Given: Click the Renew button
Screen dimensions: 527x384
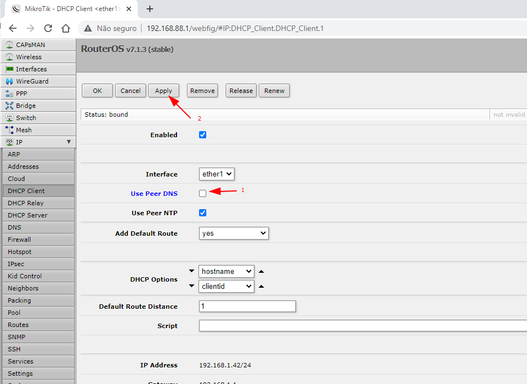Looking at the screenshot, I should pos(274,90).
